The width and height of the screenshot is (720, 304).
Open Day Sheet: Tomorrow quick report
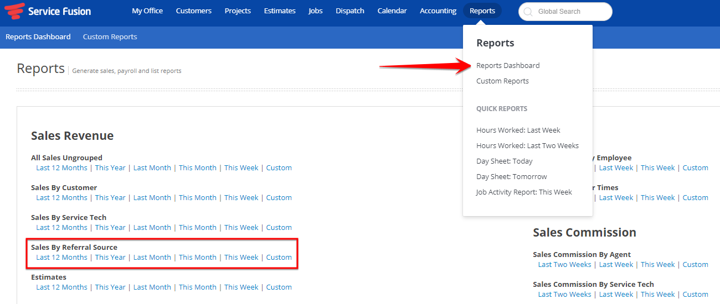point(512,177)
